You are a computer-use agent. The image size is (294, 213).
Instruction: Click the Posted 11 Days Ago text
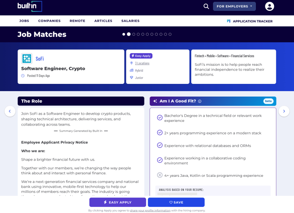[x=38, y=76]
